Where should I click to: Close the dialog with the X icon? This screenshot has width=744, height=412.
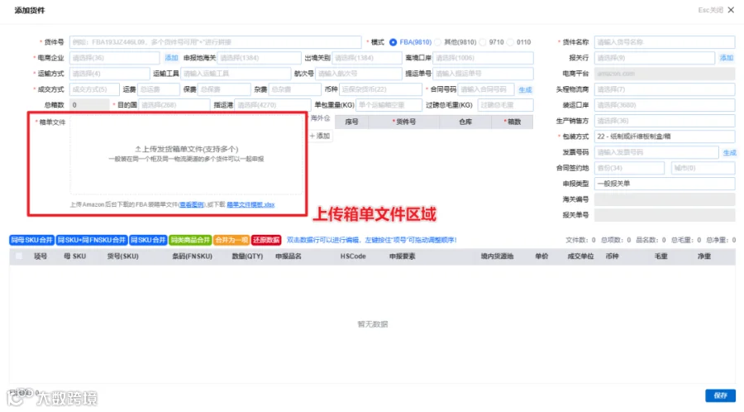731,10
